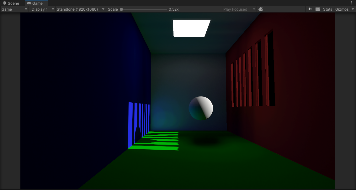Image resolution: width=356 pixels, height=190 pixels.
Task: Switch to the Scene tab
Action: coord(11,3)
